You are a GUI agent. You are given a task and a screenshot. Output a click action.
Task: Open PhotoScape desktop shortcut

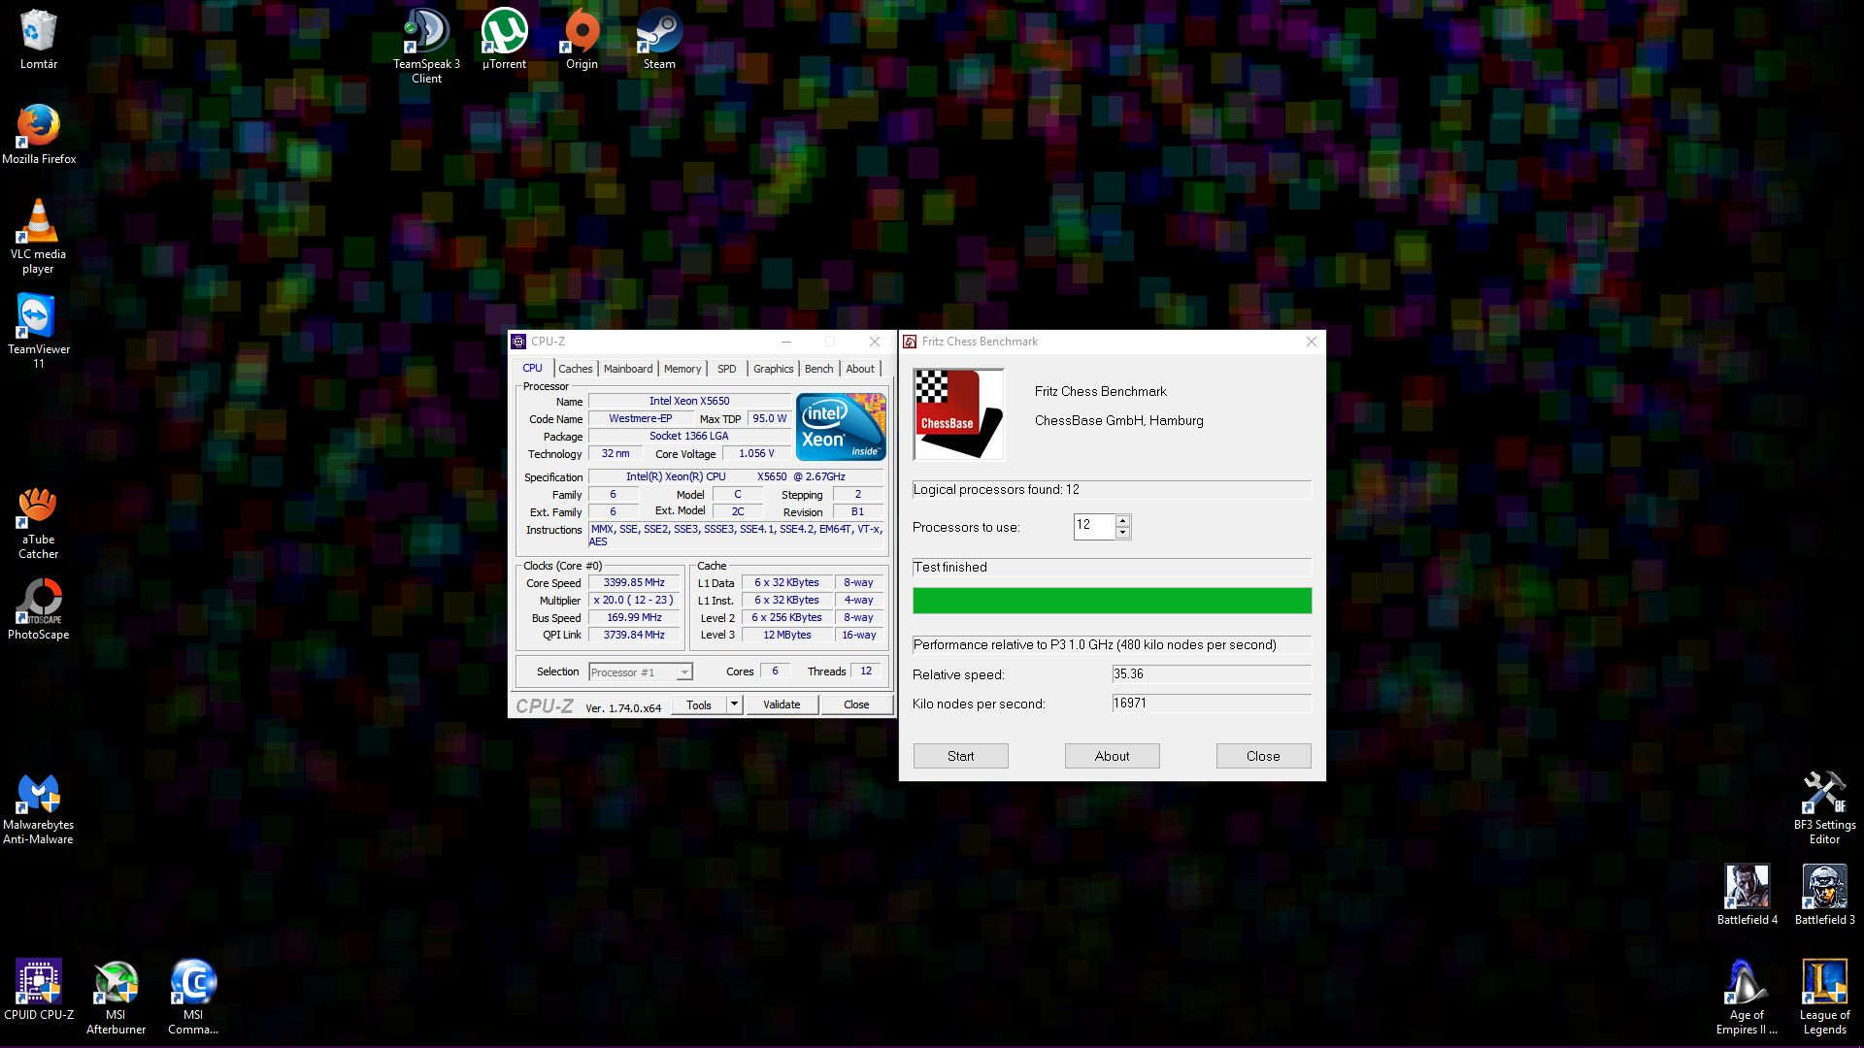pyautogui.click(x=39, y=609)
